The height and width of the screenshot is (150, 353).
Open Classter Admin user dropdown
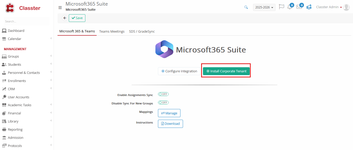pyautogui.click(x=329, y=7)
